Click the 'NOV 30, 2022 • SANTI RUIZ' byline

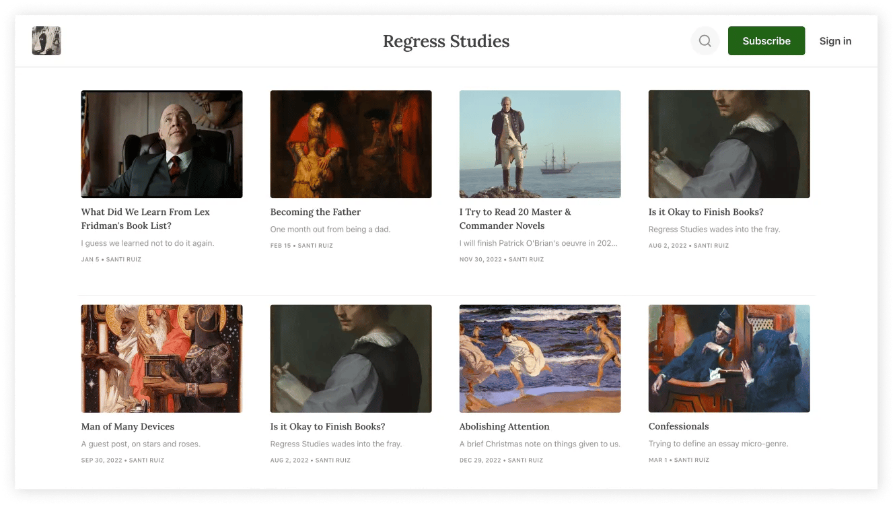pos(501,259)
